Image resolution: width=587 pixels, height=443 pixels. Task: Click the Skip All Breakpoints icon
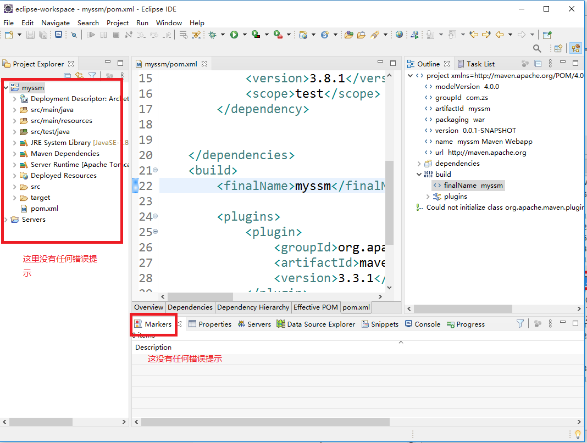click(x=74, y=35)
